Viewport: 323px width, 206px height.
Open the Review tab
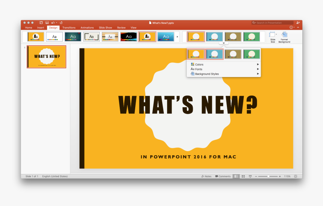(121, 28)
